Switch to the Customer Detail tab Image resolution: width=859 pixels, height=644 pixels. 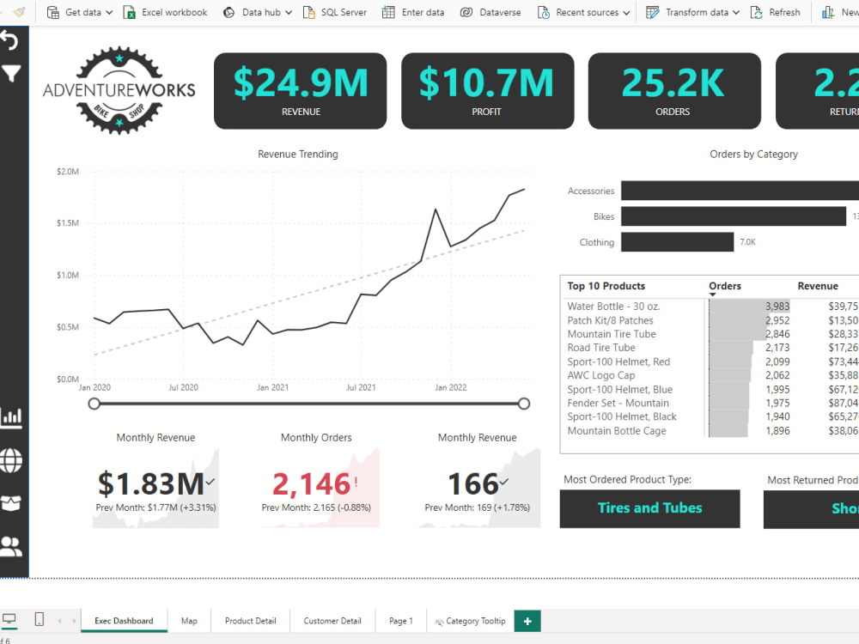click(332, 621)
